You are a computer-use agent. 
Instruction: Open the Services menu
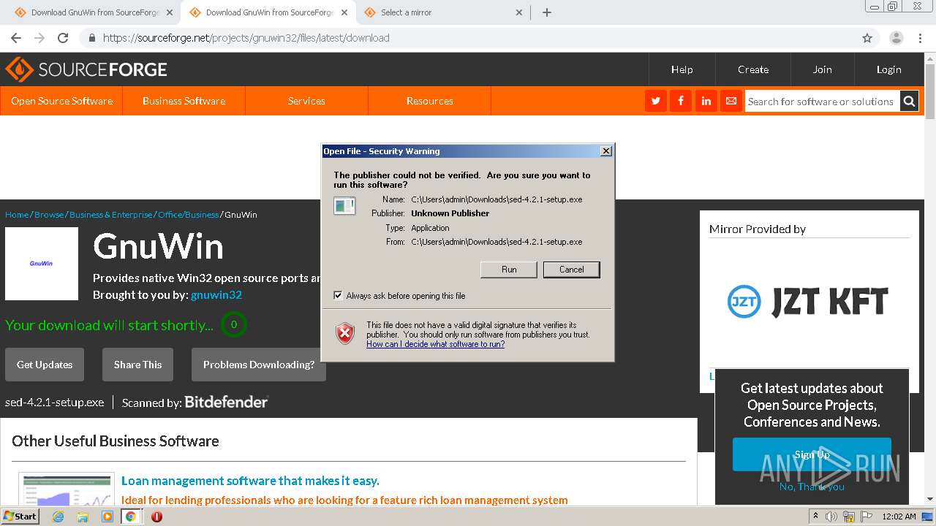(306, 101)
